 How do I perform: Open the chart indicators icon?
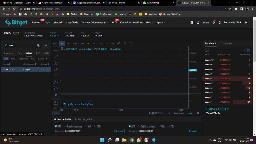click(x=125, y=43)
